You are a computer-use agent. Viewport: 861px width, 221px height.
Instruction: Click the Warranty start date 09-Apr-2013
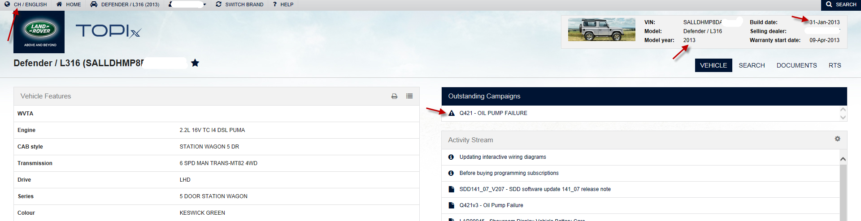point(825,40)
